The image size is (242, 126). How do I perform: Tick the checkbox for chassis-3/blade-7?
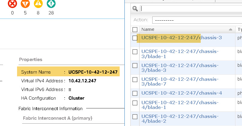pyautogui.click(x=135, y=80)
